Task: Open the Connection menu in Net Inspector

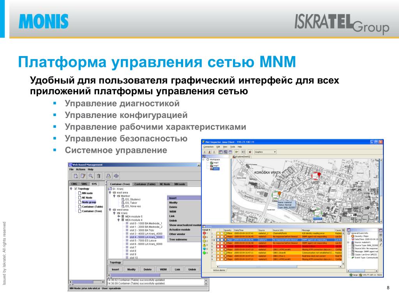Action: coord(208,147)
